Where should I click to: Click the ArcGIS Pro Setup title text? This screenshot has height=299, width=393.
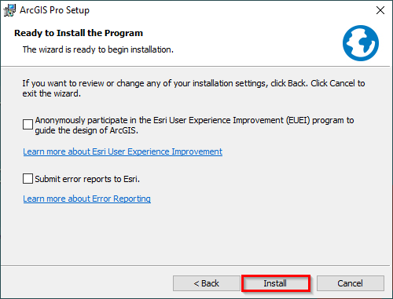pos(54,10)
